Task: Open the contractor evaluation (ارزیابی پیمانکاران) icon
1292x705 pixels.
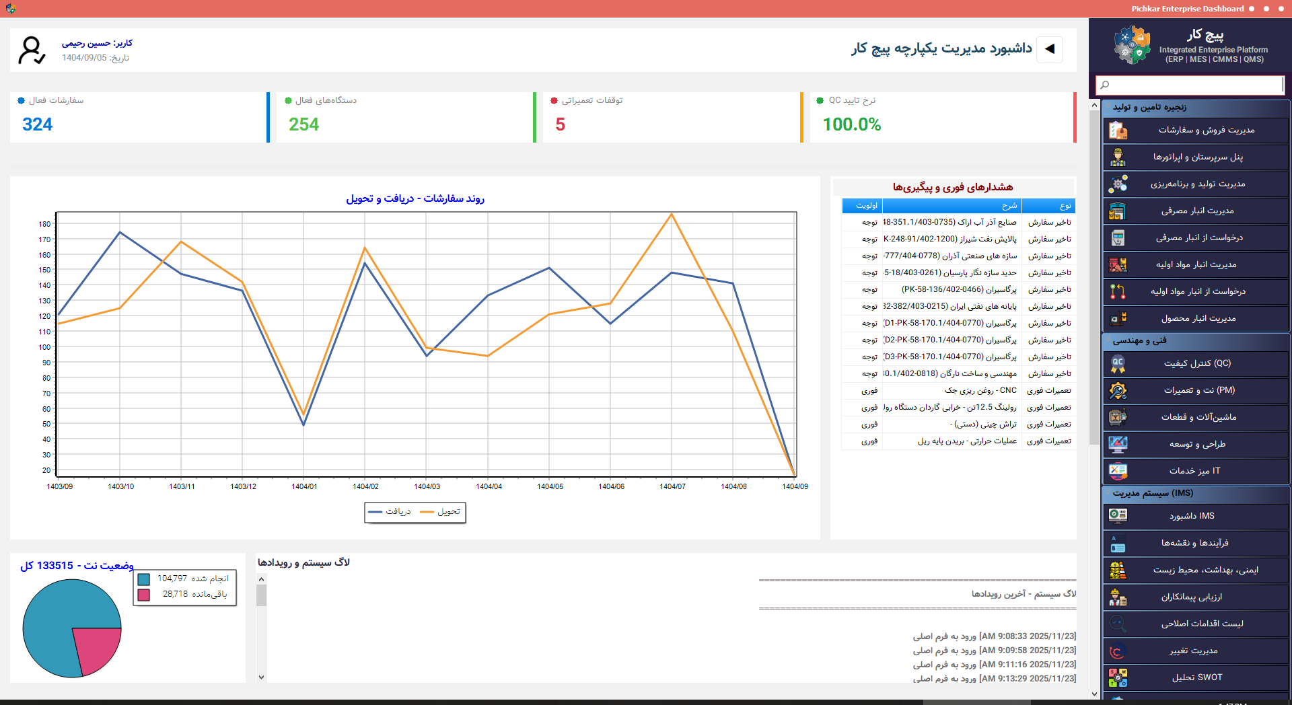Action: (x=1118, y=597)
